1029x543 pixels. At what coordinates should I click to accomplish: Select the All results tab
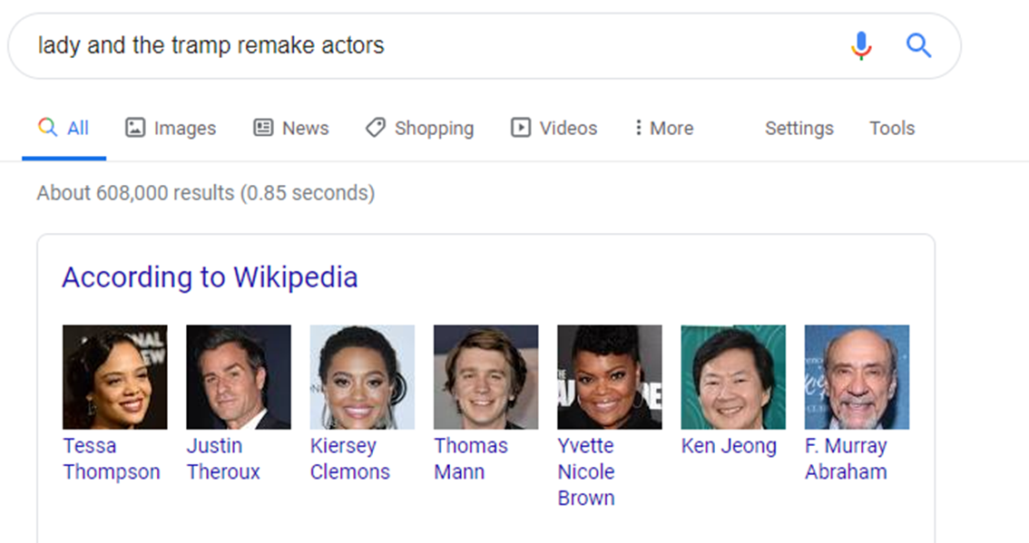pyautogui.click(x=64, y=128)
